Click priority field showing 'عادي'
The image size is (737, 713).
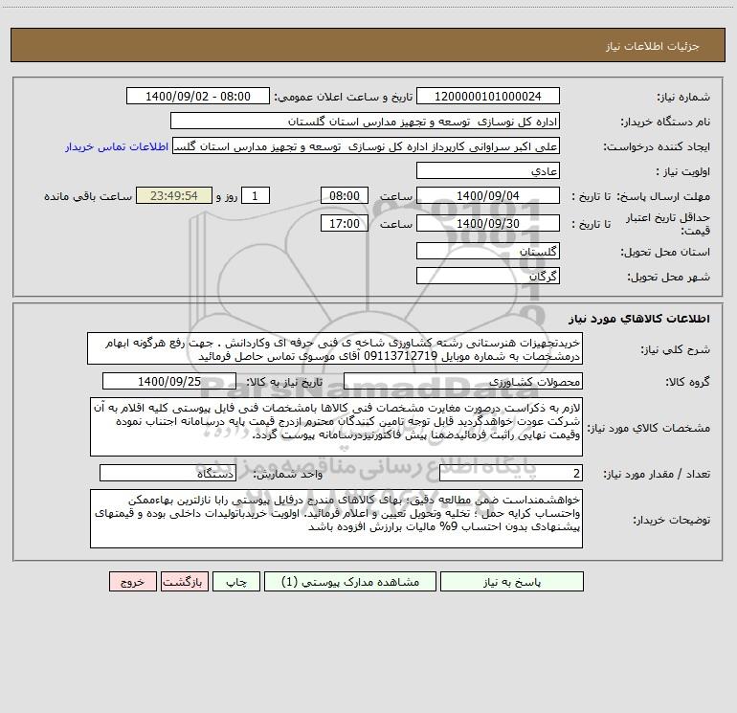click(x=488, y=171)
